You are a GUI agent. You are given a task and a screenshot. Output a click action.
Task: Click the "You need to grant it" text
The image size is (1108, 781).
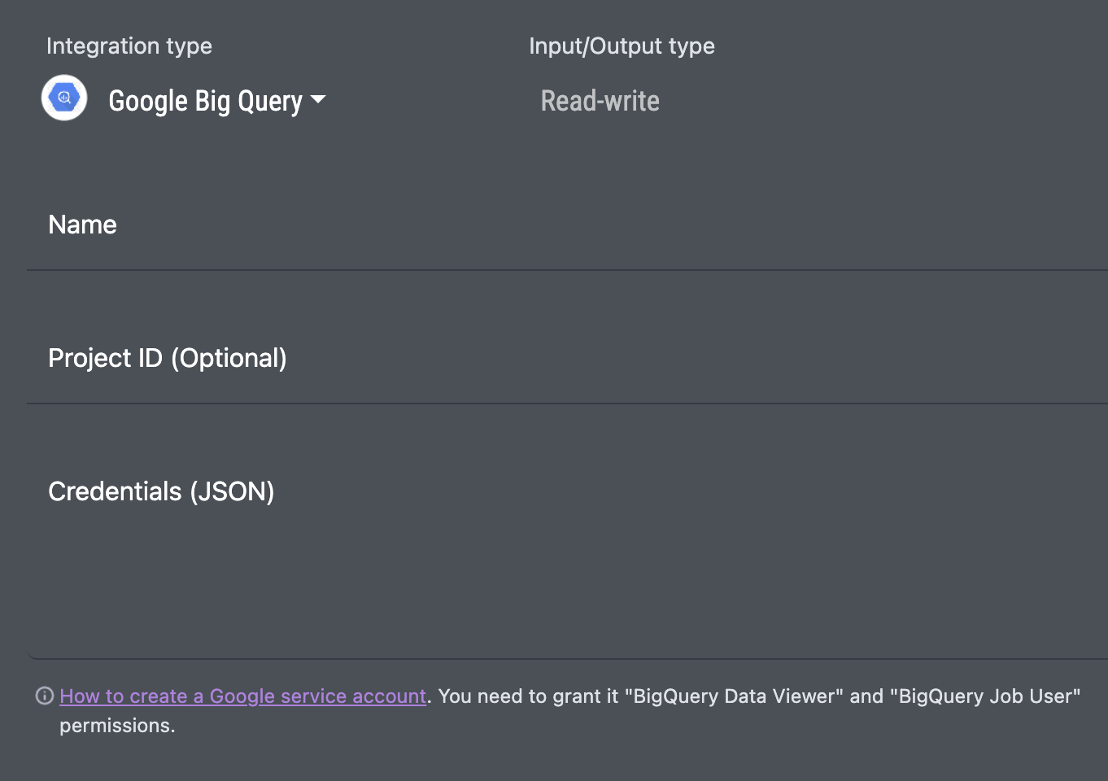[x=528, y=696]
